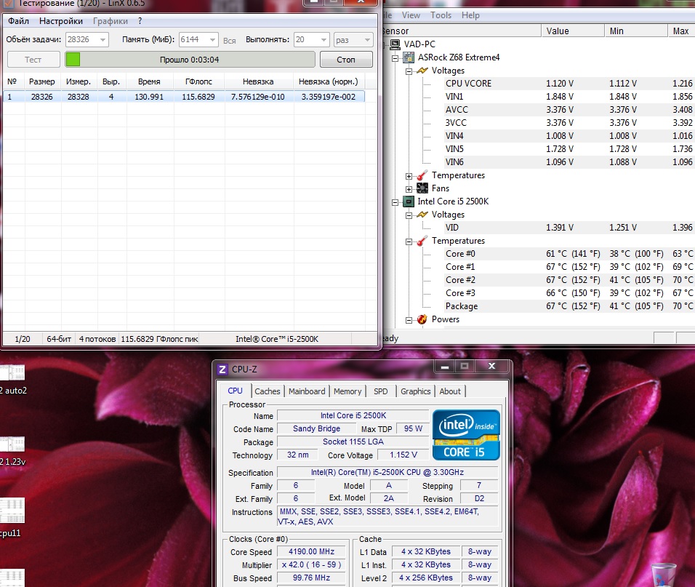Screen dimensions: 695x587
Task: Collapse the Intel Core i5 2500K node
Action: tap(395, 202)
